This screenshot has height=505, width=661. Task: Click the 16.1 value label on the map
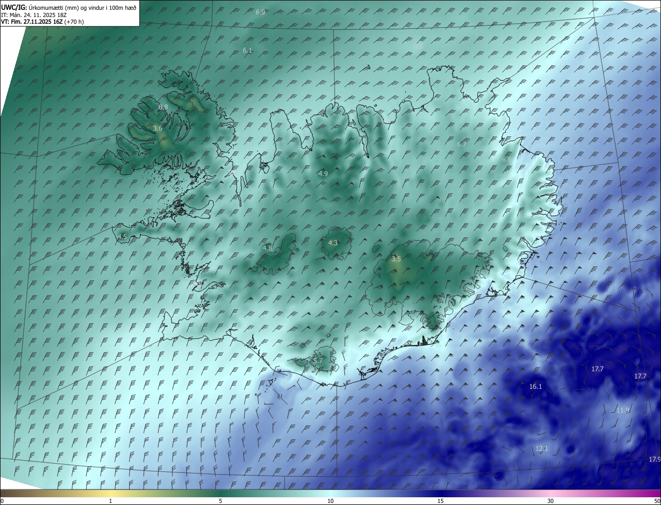pyautogui.click(x=536, y=386)
